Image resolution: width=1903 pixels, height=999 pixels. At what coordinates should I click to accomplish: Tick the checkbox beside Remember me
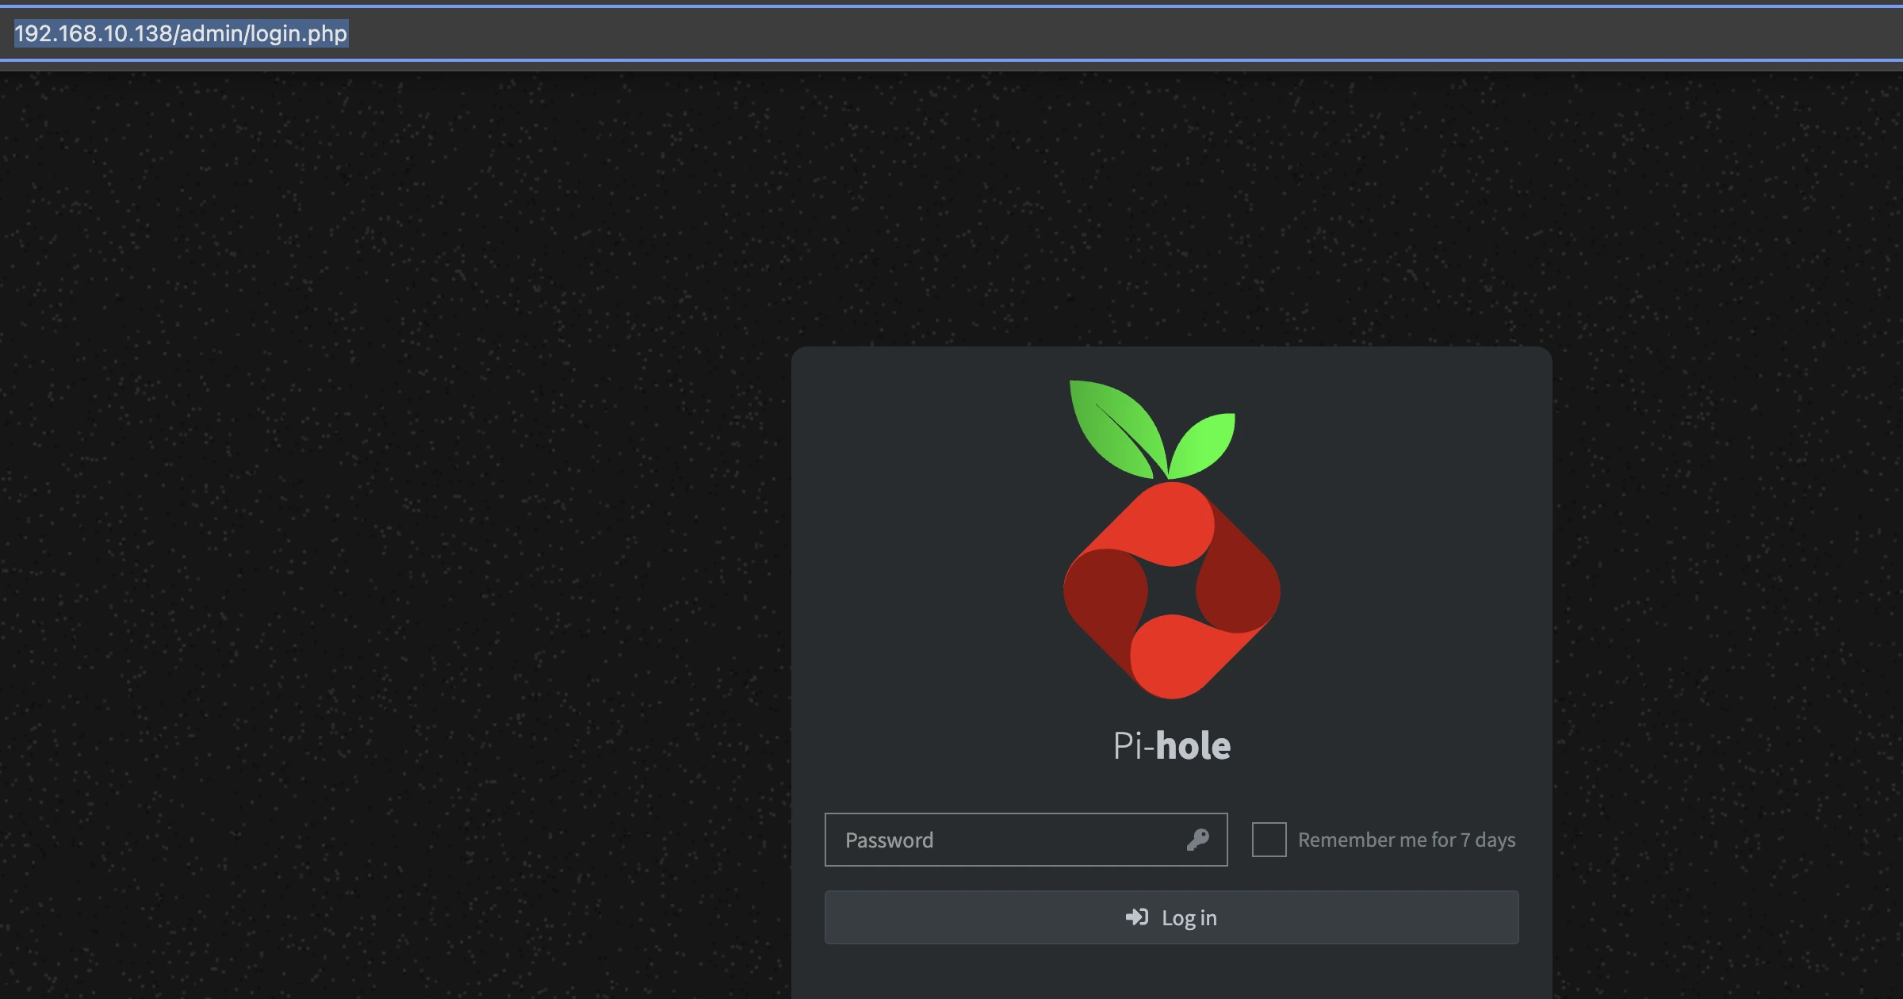click(x=1269, y=840)
